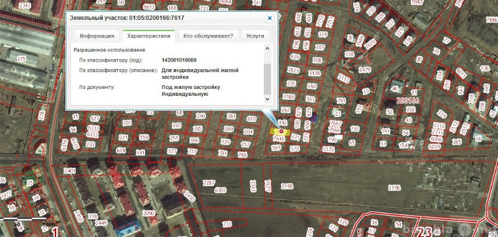Screen dimensions: 498x237
Task: Select the Услуги tab
Action: tap(255, 36)
